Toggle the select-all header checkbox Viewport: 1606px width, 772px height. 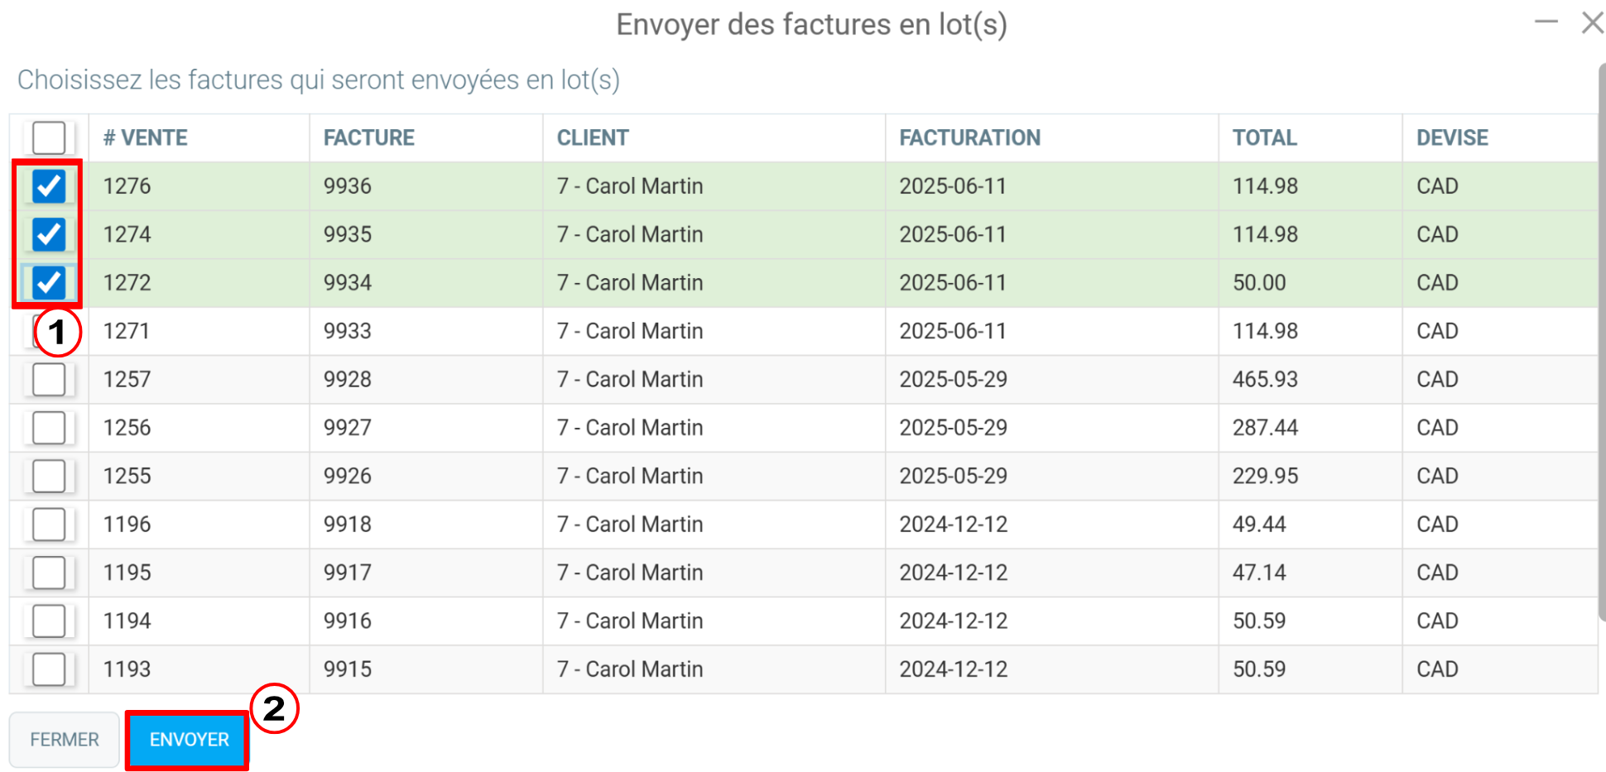point(49,137)
